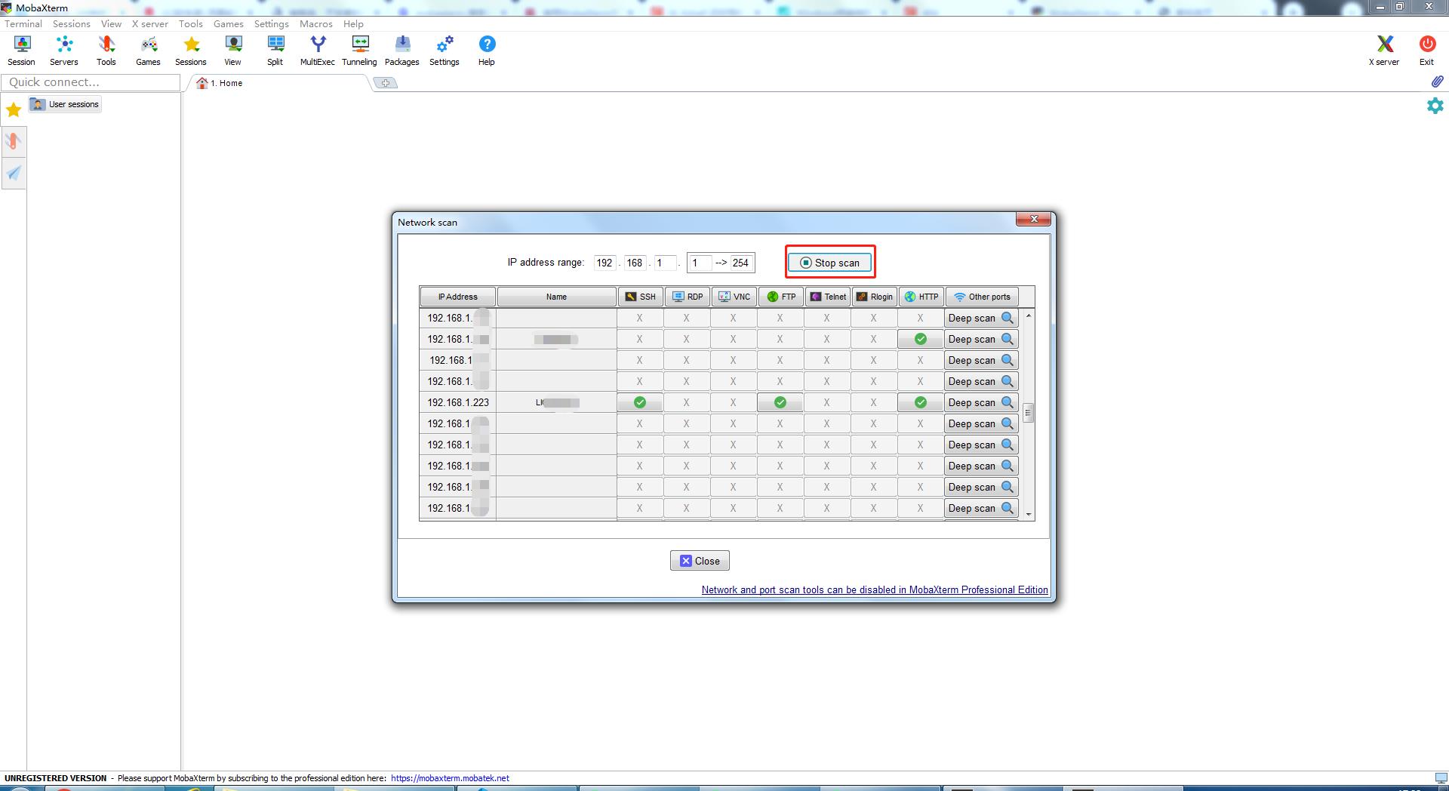The width and height of the screenshot is (1449, 791).
Task: Click the View toolbar icon
Action: click(x=233, y=51)
